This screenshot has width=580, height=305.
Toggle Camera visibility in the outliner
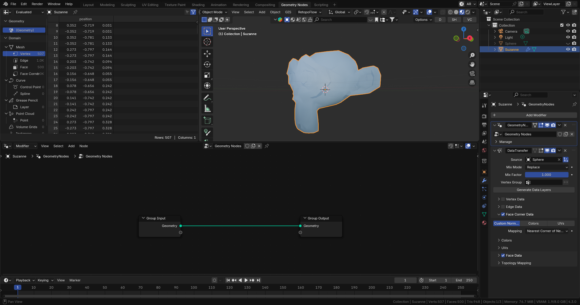[568, 31]
